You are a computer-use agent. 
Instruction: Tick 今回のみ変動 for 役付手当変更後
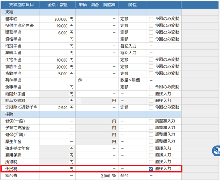click(151, 26)
